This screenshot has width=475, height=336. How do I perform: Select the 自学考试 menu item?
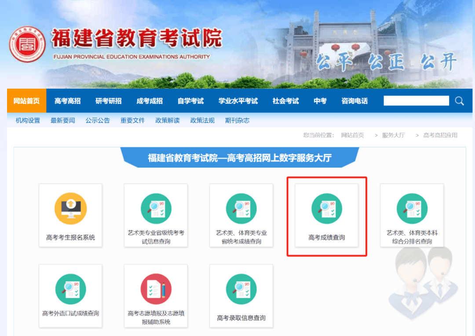190,101
